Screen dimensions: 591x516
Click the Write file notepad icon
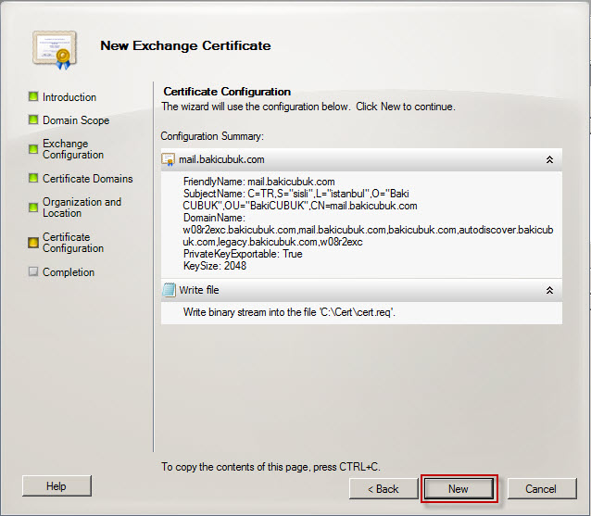pos(169,290)
